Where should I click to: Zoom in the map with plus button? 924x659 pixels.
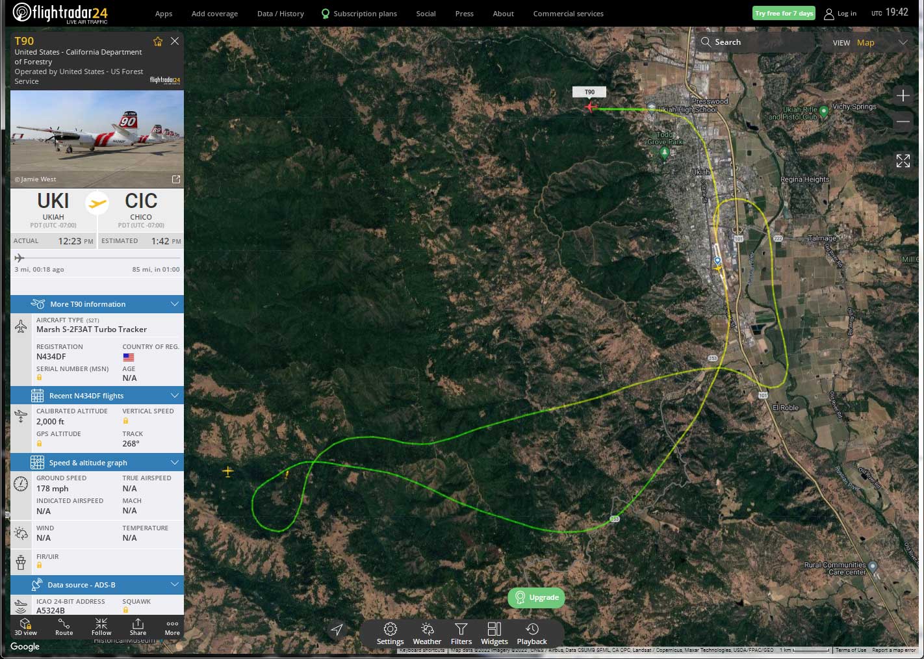tap(903, 96)
